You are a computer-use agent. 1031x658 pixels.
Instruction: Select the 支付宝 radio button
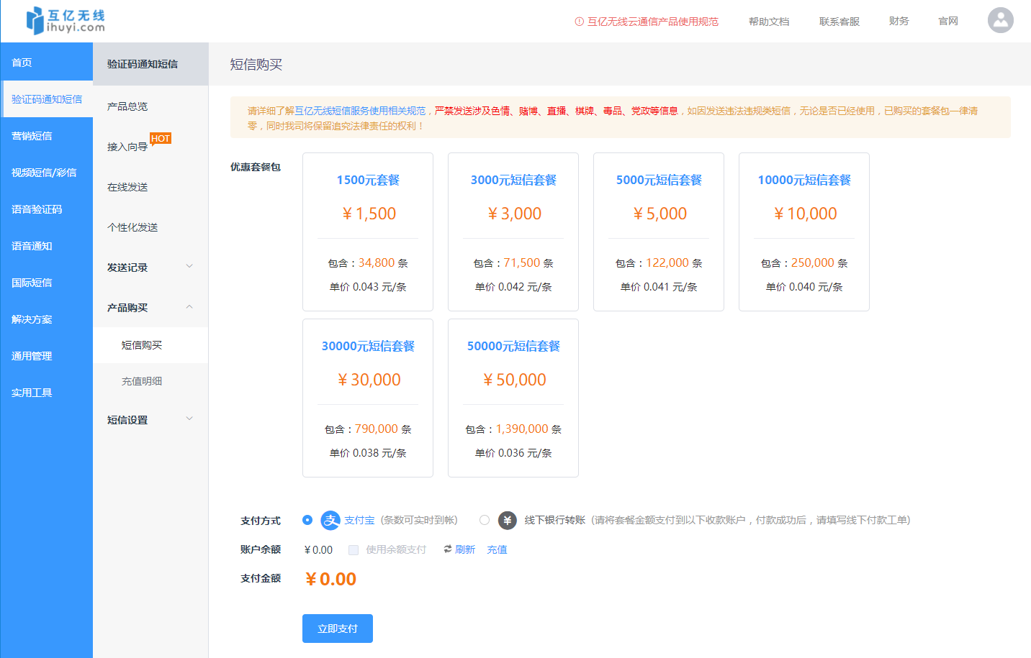click(307, 520)
